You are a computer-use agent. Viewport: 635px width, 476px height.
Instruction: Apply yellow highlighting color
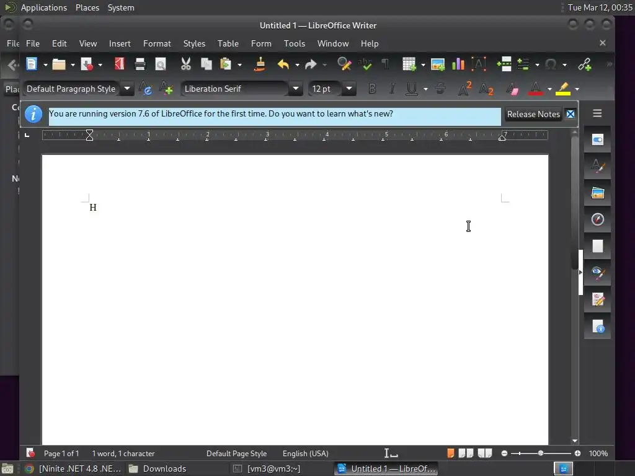click(x=563, y=88)
